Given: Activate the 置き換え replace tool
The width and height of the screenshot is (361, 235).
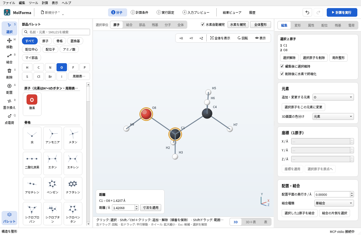Looking at the screenshot, I should pos(9,104).
